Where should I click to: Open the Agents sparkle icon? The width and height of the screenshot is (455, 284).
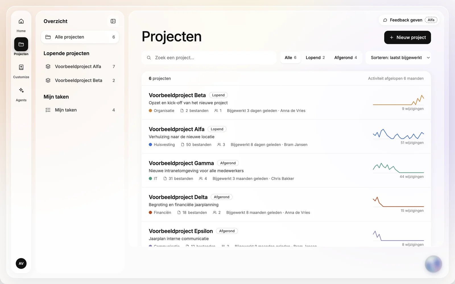point(21,90)
